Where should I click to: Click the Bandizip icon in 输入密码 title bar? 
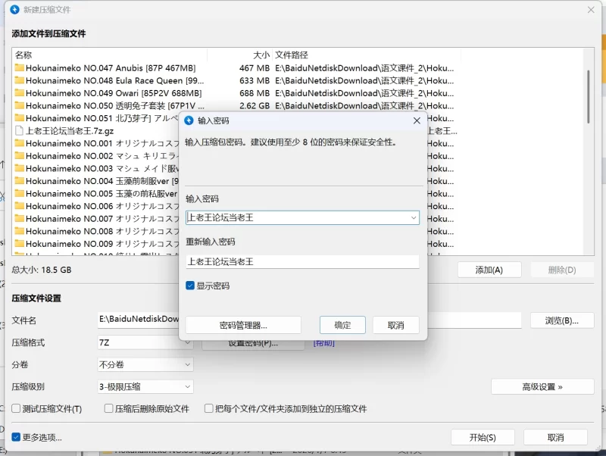pyautogui.click(x=189, y=120)
